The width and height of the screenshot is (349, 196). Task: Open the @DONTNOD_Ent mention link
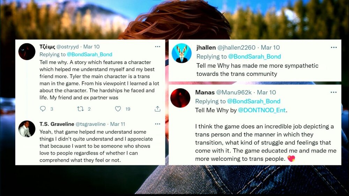click(262, 110)
